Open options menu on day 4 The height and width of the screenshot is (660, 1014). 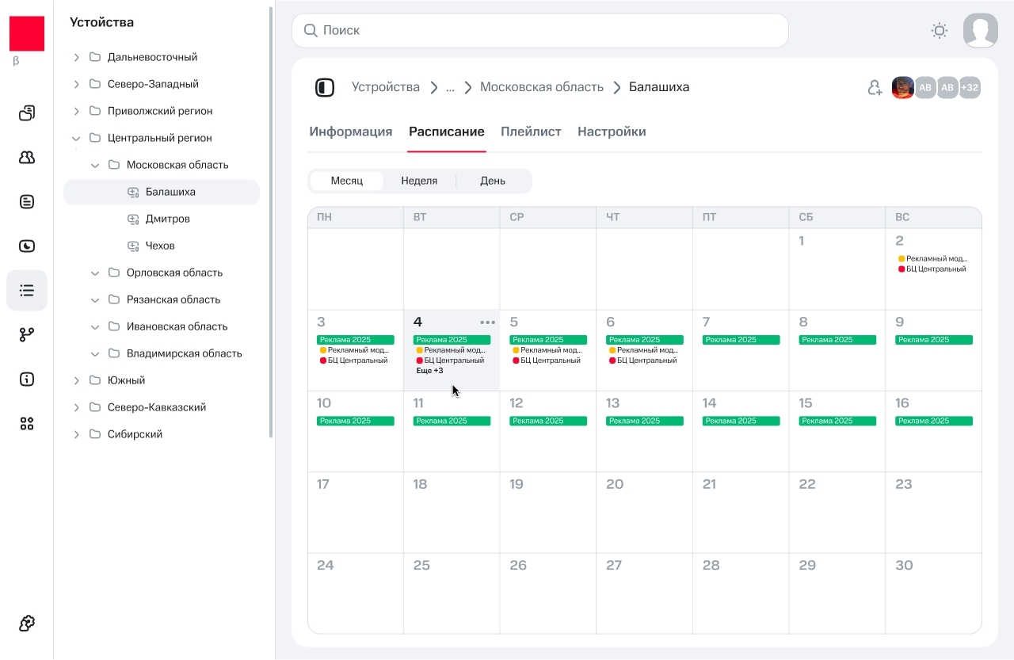pyautogui.click(x=487, y=322)
